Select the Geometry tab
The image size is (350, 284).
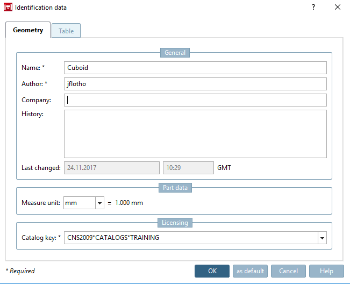(28, 30)
